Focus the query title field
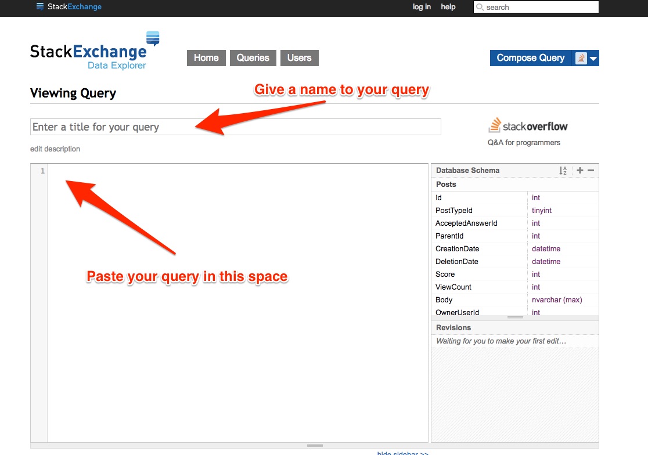This screenshot has width=648, height=455. click(236, 127)
